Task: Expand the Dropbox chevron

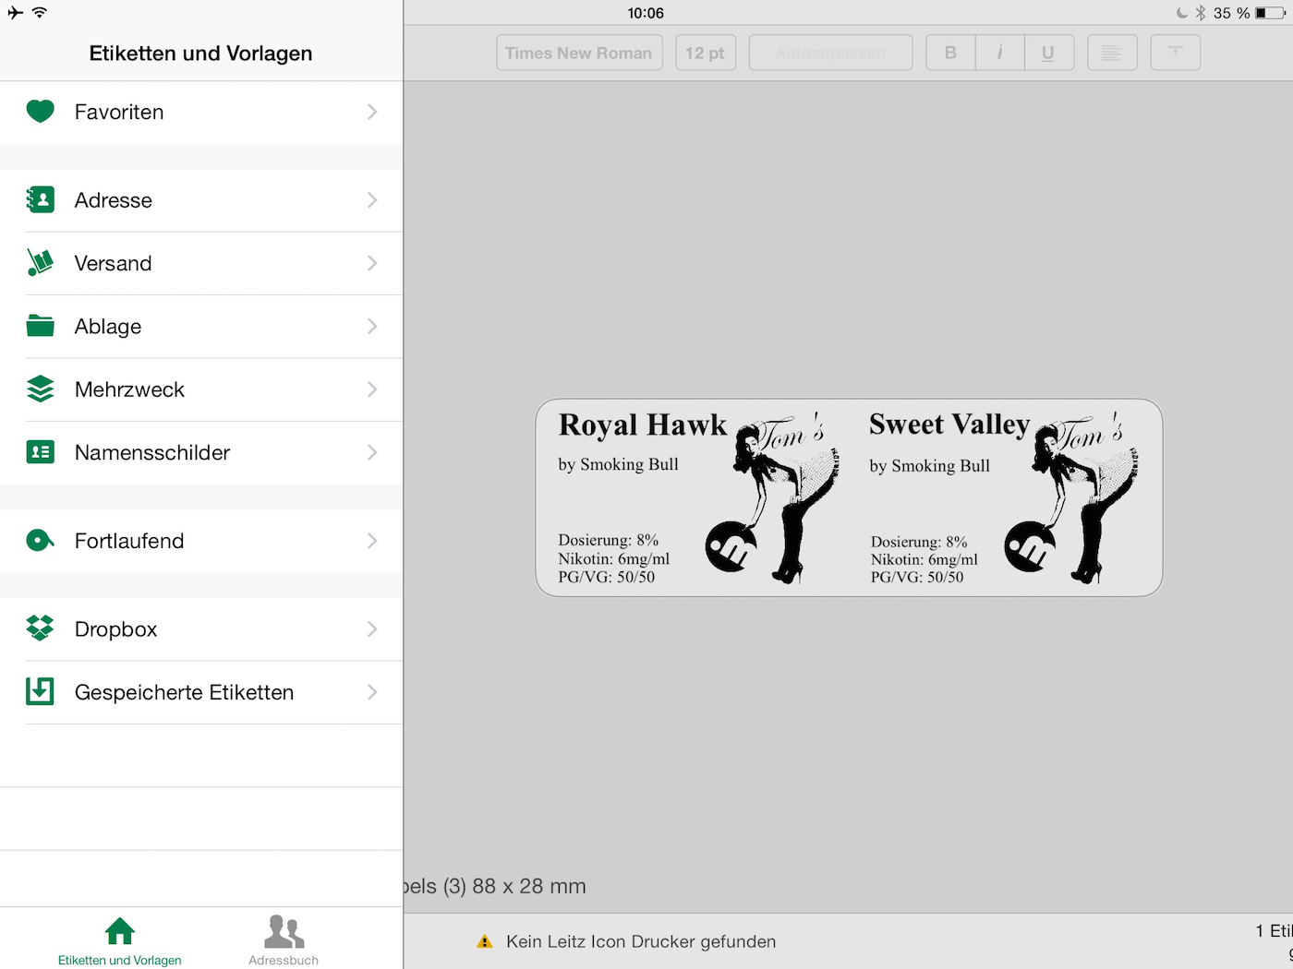Action: (x=372, y=628)
